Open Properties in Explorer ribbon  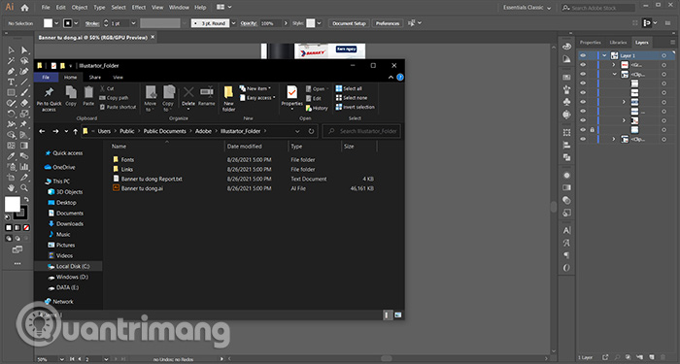[x=291, y=97]
